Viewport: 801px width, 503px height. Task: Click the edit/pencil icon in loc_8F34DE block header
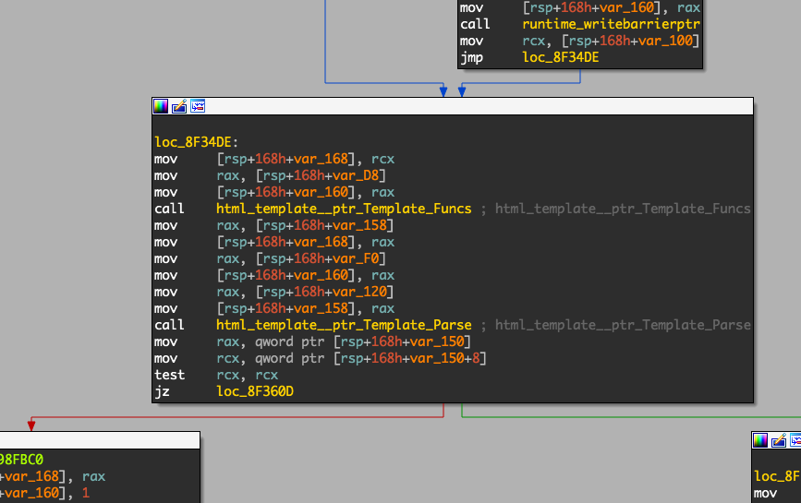pos(179,106)
